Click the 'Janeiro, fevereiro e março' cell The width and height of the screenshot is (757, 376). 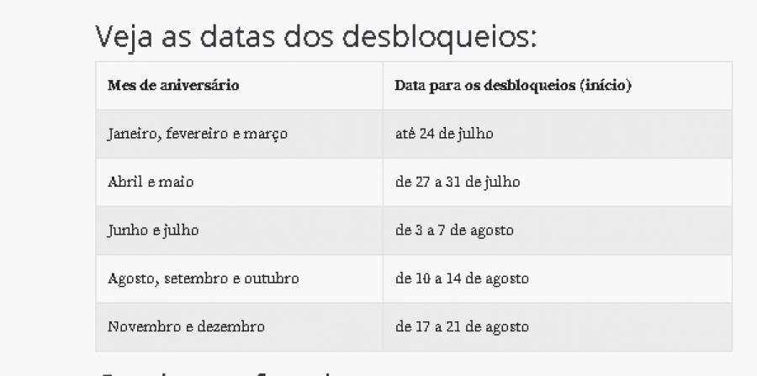click(239, 134)
